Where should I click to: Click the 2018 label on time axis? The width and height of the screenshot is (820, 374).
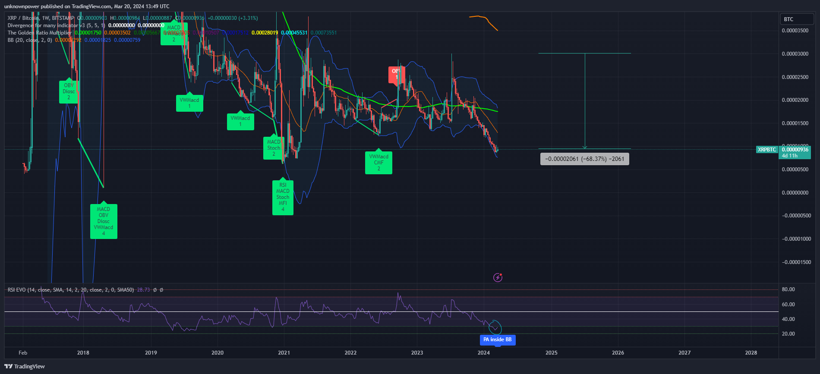coord(83,353)
